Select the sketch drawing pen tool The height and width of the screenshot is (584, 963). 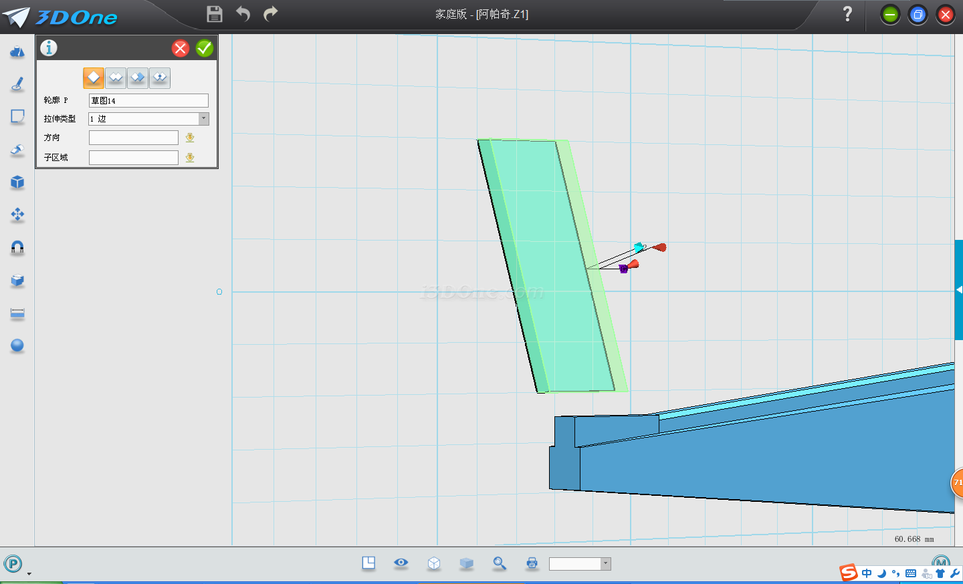click(x=17, y=84)
